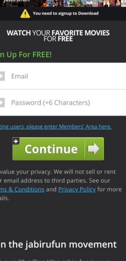Click the 'Watch Your Favorite Movies' headline

tap(58, 36)
